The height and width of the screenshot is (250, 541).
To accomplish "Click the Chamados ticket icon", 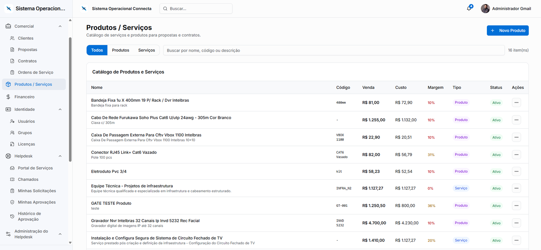I will (x=12, y=179).
